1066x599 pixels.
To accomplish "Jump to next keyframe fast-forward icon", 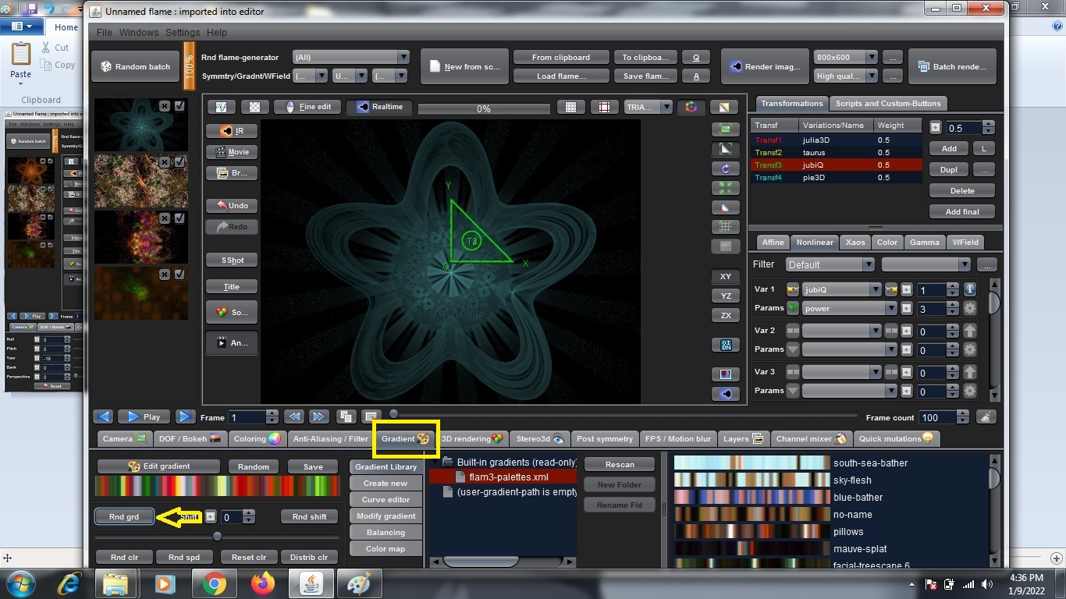I will point(318,416).
